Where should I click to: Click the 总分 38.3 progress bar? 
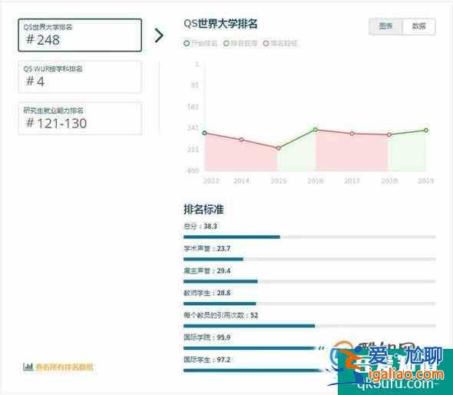pyautogui.click(x=309, y=237)
